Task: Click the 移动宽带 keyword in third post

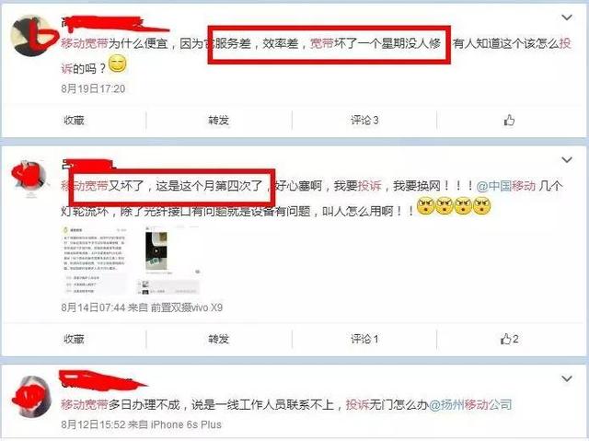Action: tap(85, 404)
